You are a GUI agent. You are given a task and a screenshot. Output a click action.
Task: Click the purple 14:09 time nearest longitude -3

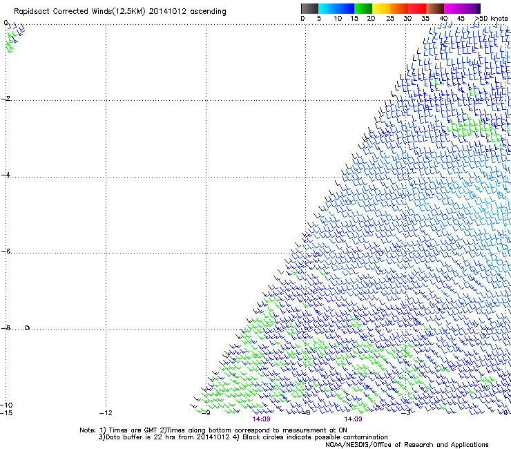click(x=354, y=419)
